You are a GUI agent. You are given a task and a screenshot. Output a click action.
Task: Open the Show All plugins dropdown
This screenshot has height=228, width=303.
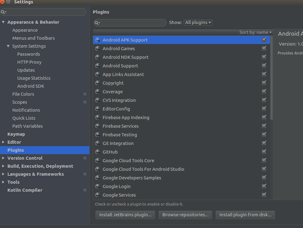point(198,22)
